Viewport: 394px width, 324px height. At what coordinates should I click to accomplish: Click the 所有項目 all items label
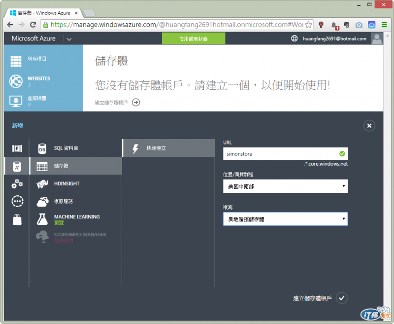tap(37, 59)
